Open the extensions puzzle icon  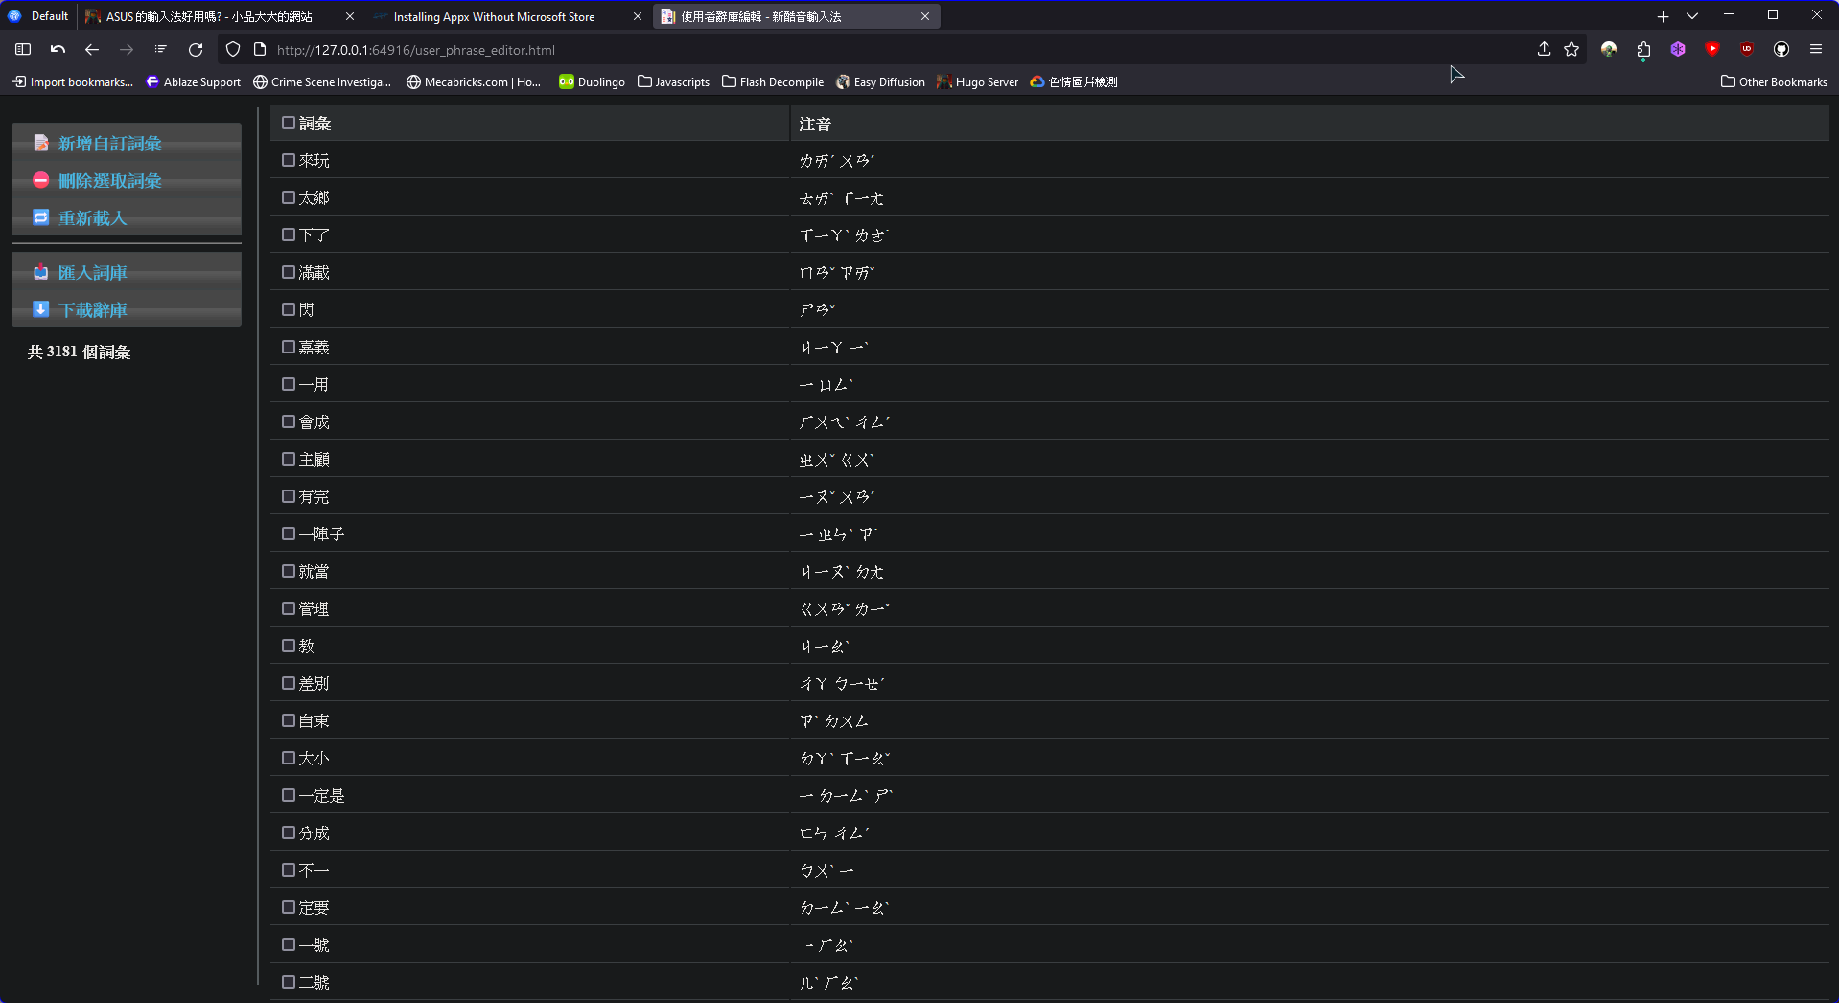pos(1643,50)
